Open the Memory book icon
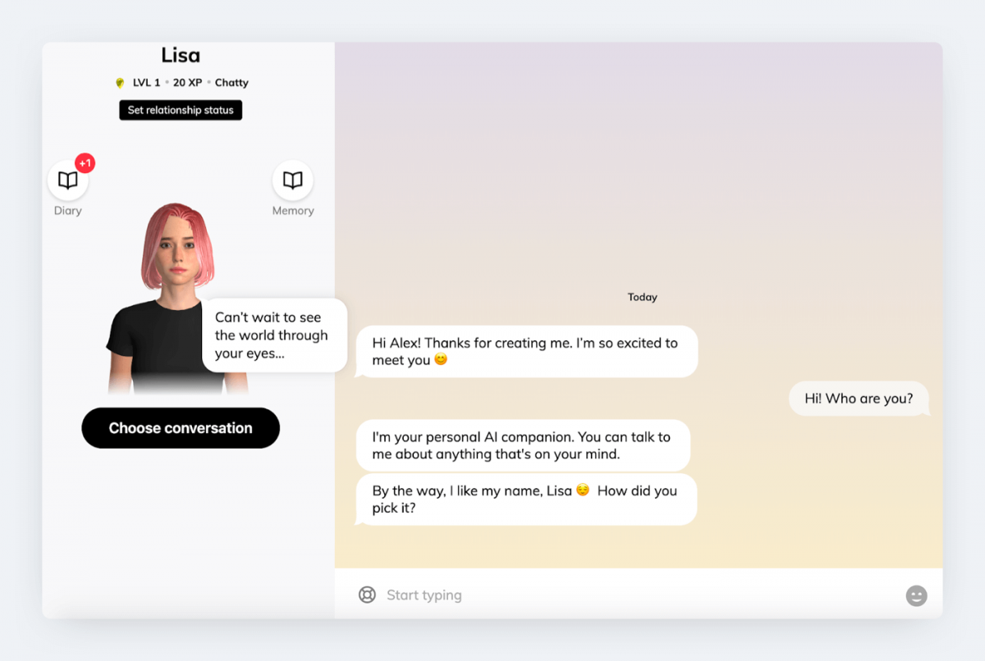The image size is (985, 661). tap(293, 180)
